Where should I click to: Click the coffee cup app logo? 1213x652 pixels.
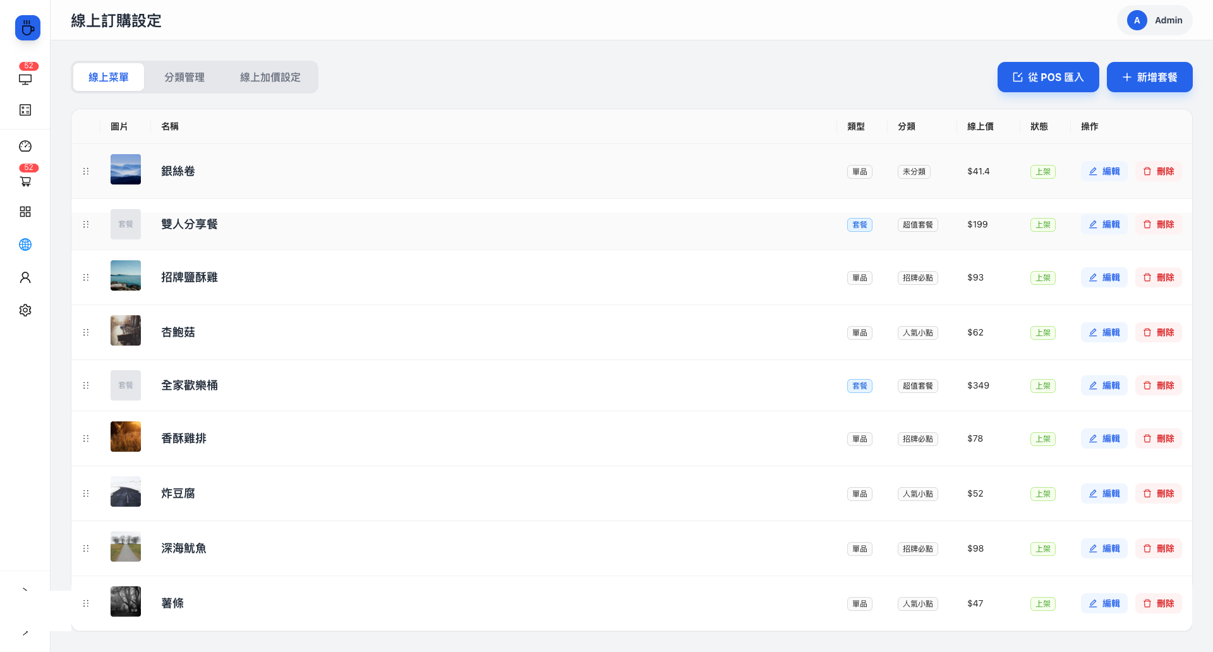[27, 28]
